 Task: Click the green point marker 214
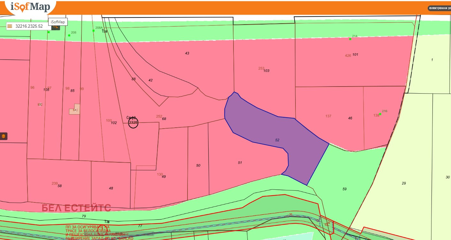coord(350,39)
